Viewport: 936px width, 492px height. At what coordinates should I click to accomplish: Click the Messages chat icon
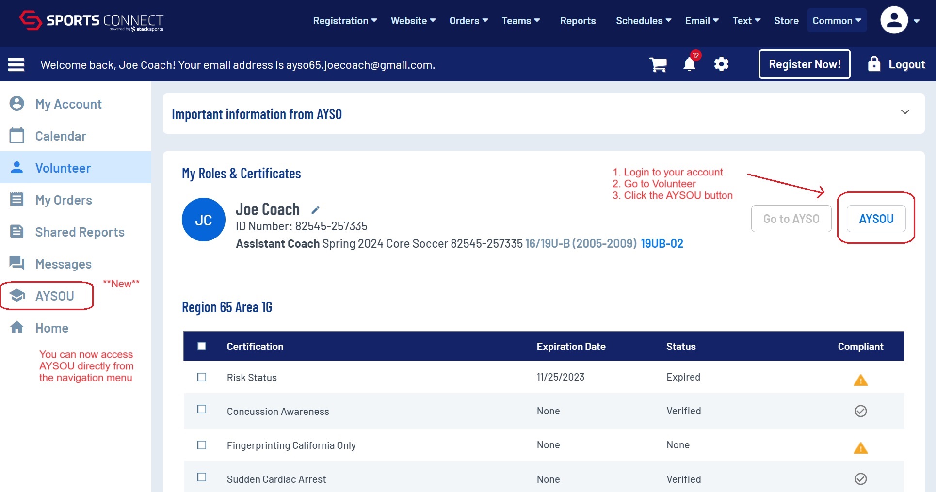click(x=17, y=263)
